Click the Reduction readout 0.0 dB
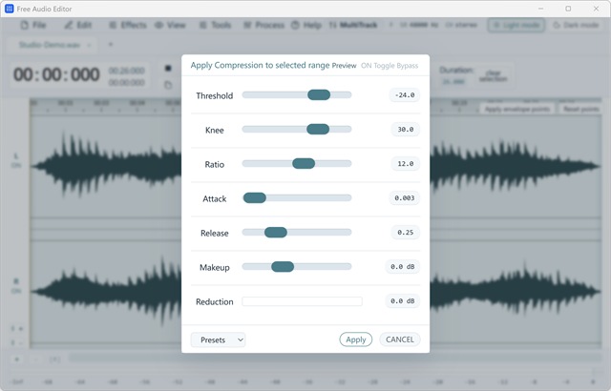Viewport: 611px width, 391px height. (403, 300)
